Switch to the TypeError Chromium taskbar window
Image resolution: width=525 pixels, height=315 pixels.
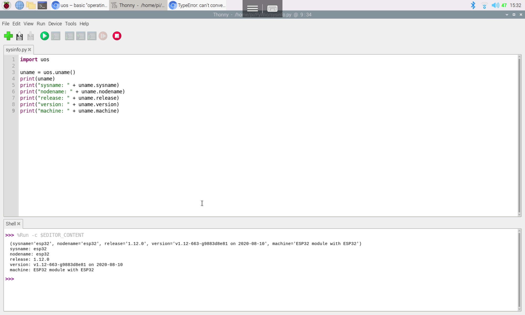click(197, 5)
